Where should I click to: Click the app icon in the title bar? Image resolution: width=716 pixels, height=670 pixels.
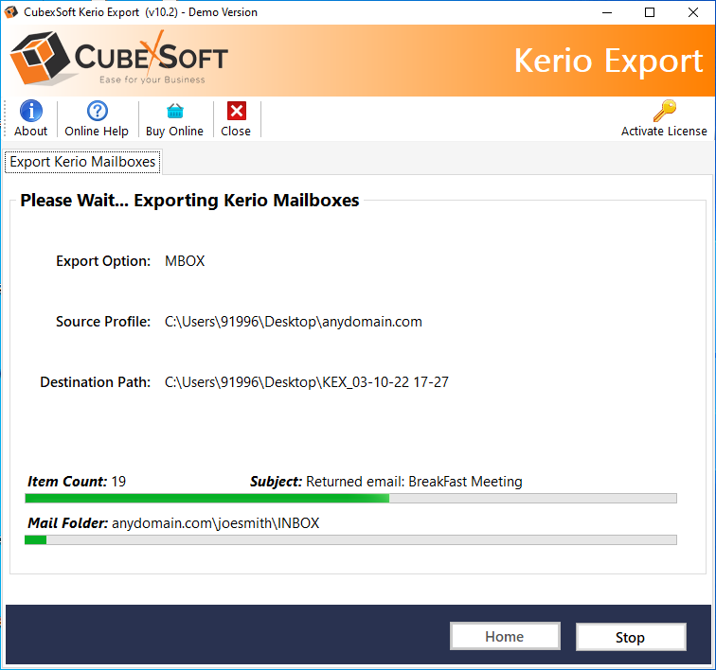point(11,12)
